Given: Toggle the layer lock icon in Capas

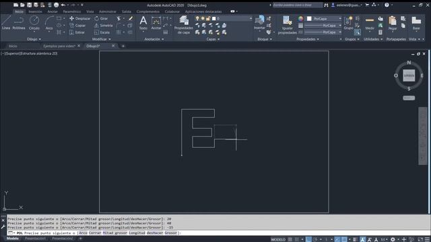Looking at the screenshot, I should [x=208, y=18].
